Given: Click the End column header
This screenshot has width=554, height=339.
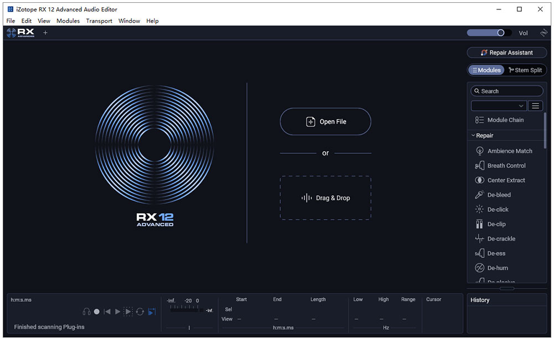Looking at the screenshot, I should (x=277, y=300).
